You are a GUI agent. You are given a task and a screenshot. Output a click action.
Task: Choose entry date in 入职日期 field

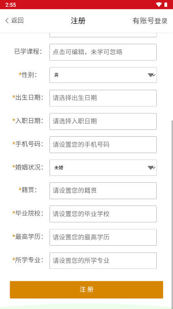click(x=103, y=121)
